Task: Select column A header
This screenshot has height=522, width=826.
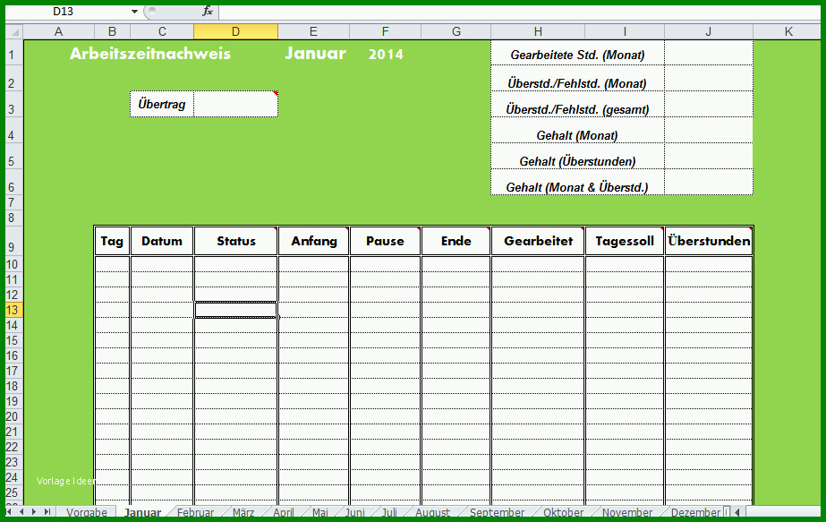Action: tap(58, 31)
